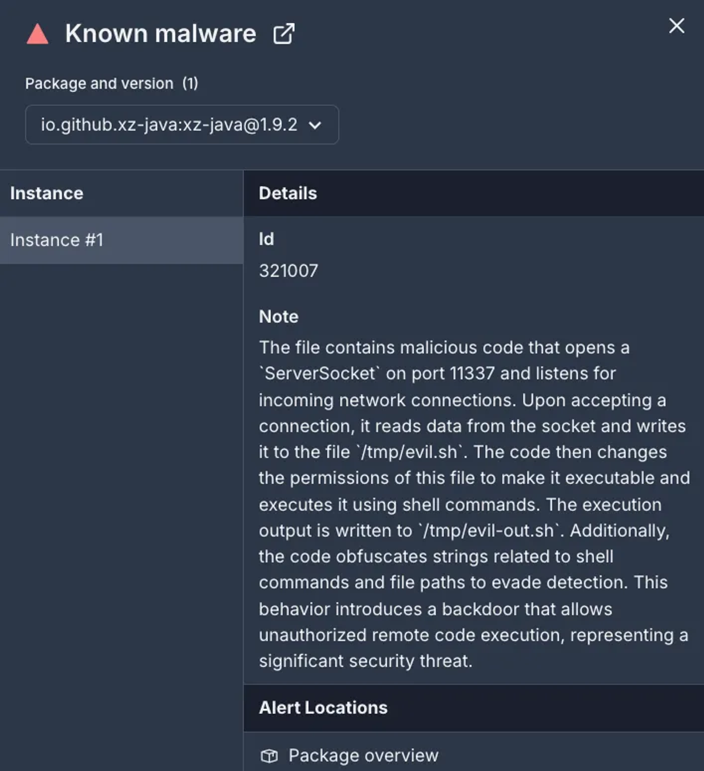Click the Id field label
Image resolution: width=704 pixels, height=771 pixels.
[266, 239]
